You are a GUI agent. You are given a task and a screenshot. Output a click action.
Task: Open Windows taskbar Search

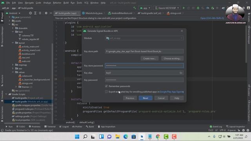pos(85,137)
